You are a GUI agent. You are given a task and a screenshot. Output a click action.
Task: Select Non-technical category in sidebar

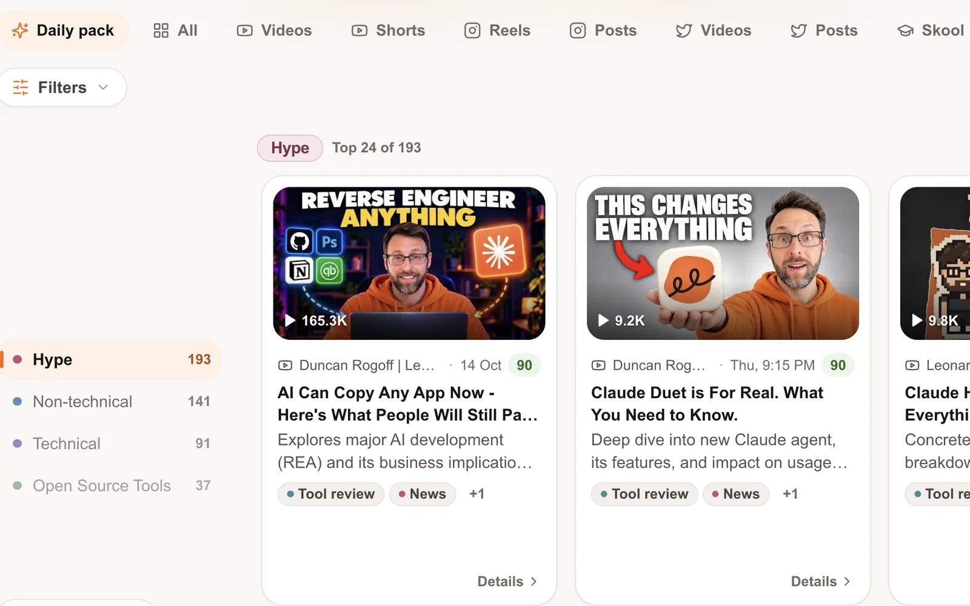click(x=111, y=401)
